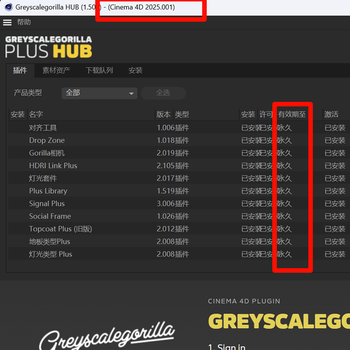Select the Drop Zone plugin row
Viewport: 350px width, 350px height.
tap(179, 140)
